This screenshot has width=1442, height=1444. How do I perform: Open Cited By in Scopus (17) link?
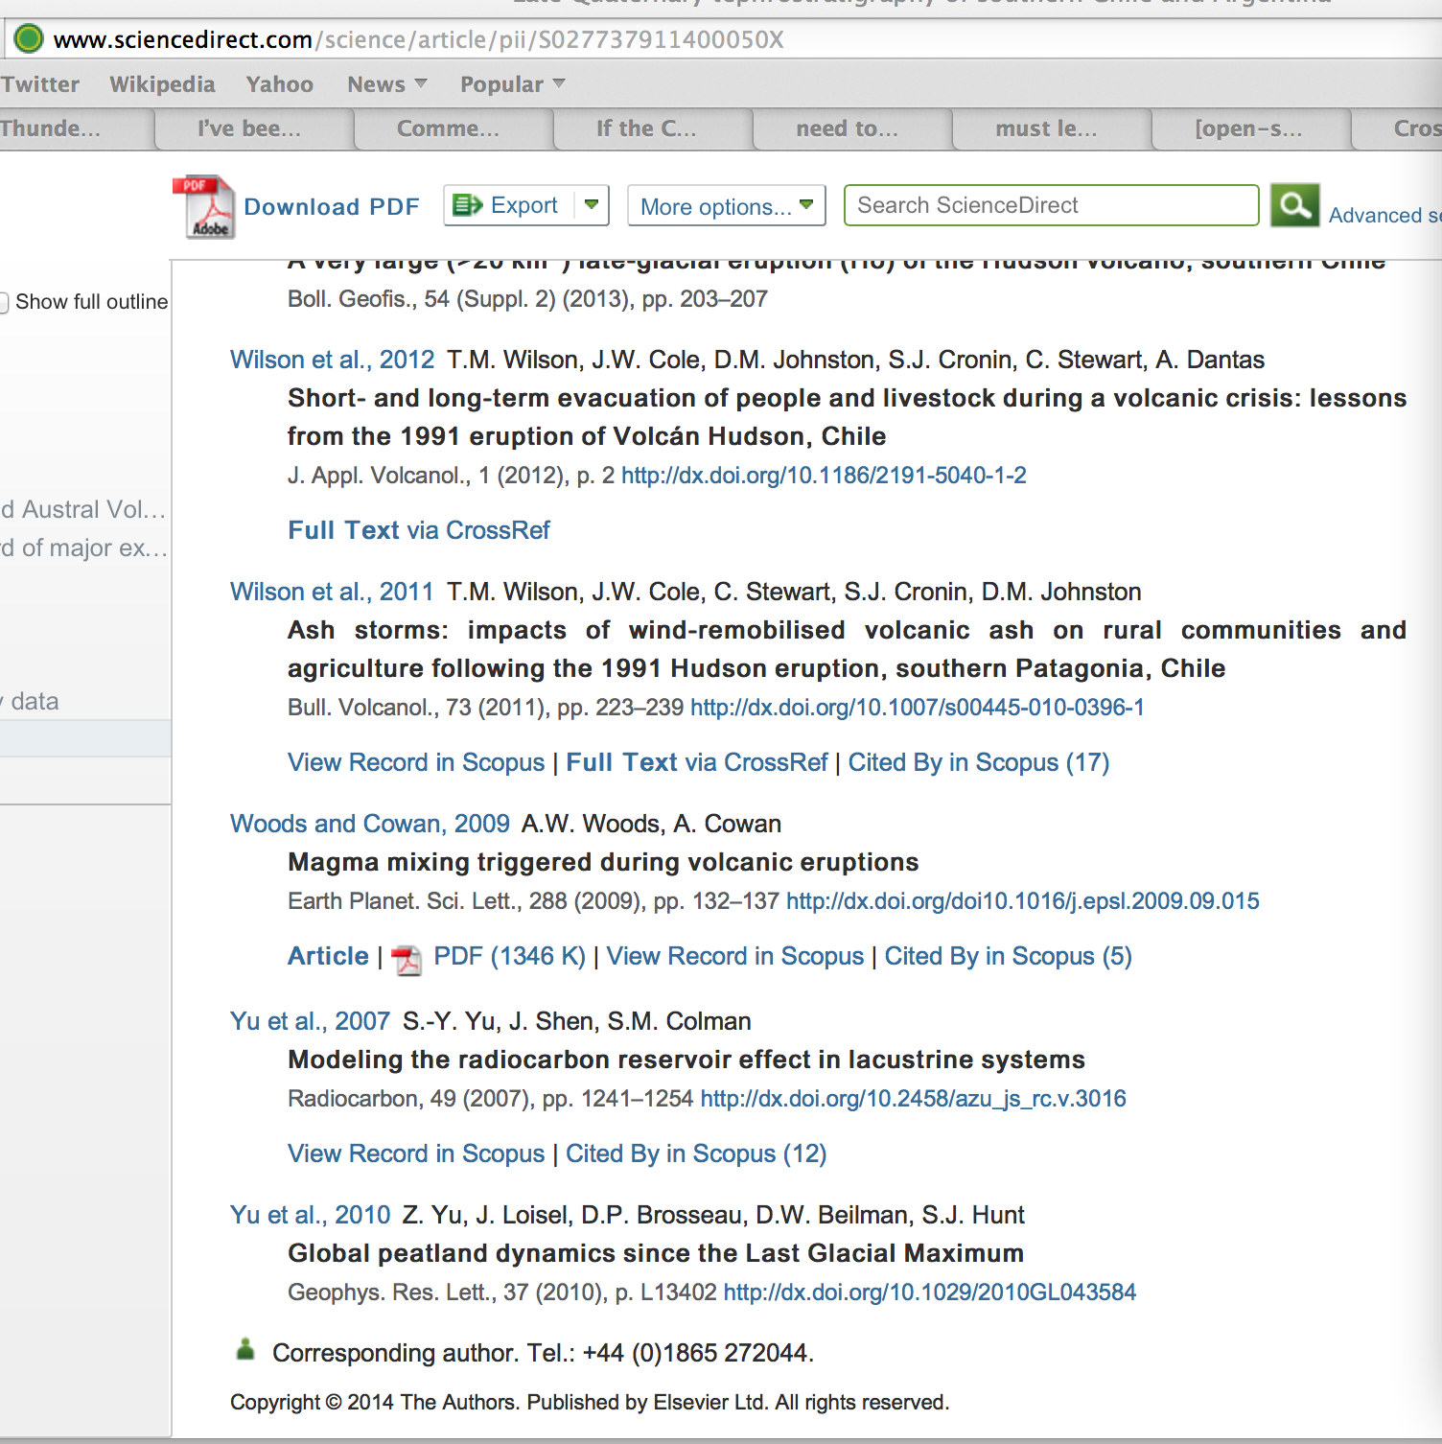(x=978, y=762)
